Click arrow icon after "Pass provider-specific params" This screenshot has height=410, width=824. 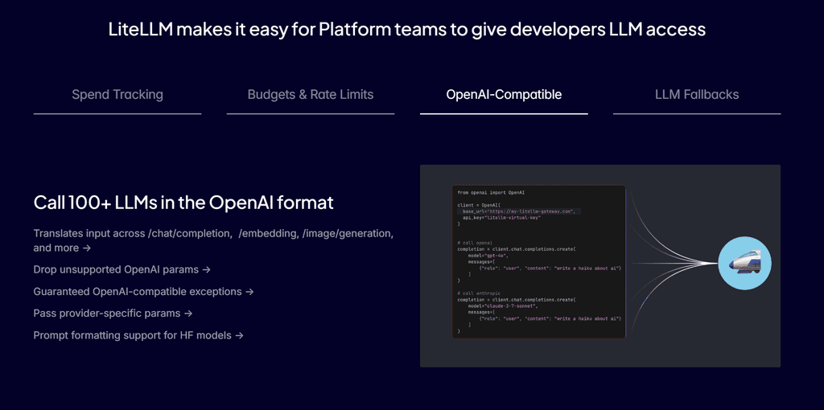click(188, 314)
